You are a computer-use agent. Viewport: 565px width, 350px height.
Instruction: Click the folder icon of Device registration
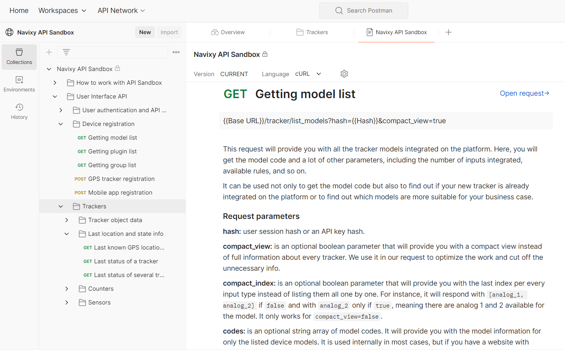[76, 124]
